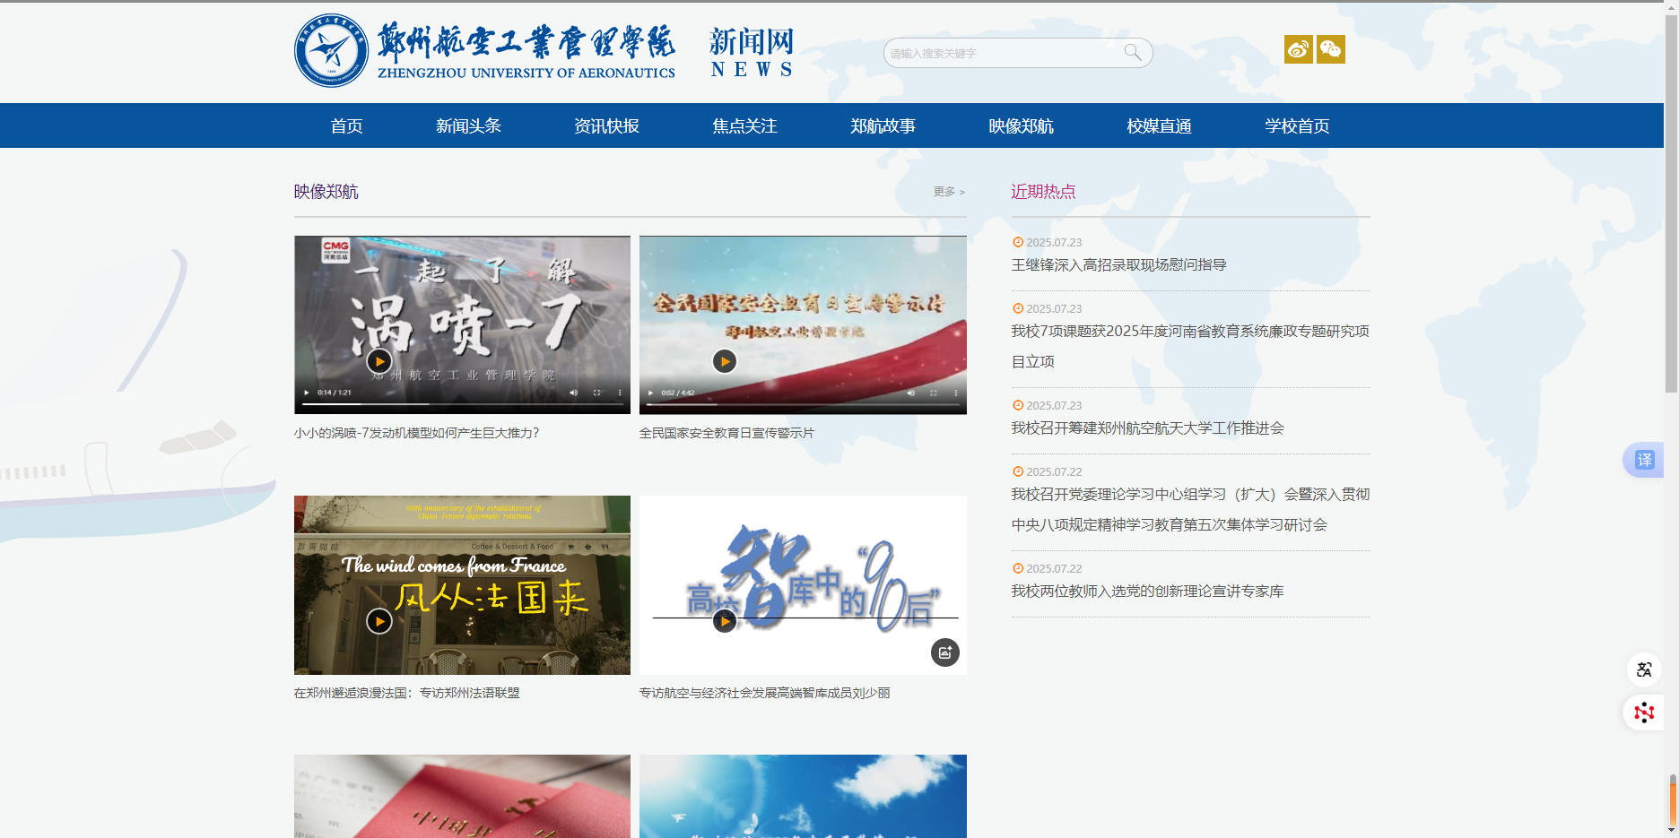Select 焦点关注 in the navigation bar

[744, 125]
